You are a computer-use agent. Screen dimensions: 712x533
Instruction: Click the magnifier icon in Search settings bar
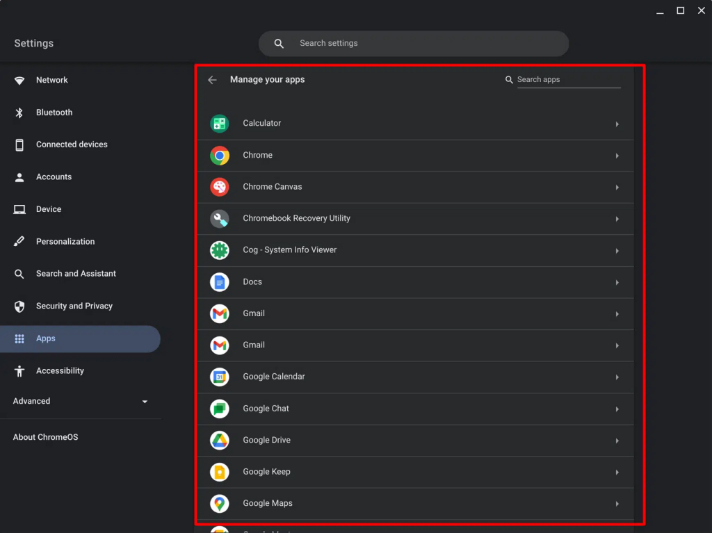[x=279, y=44]
